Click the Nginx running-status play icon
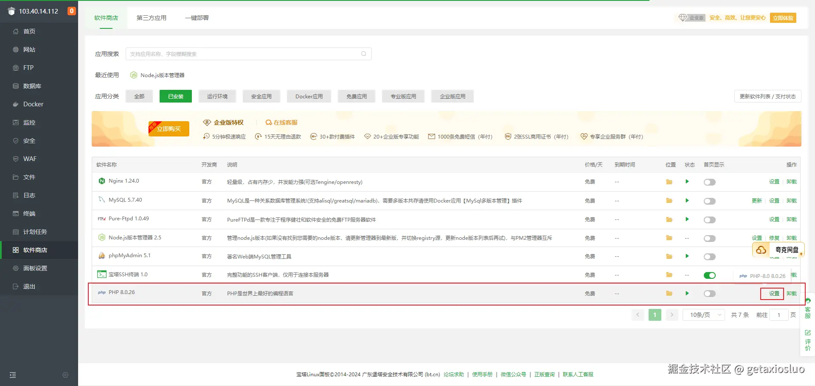 [x=687, y=182]
